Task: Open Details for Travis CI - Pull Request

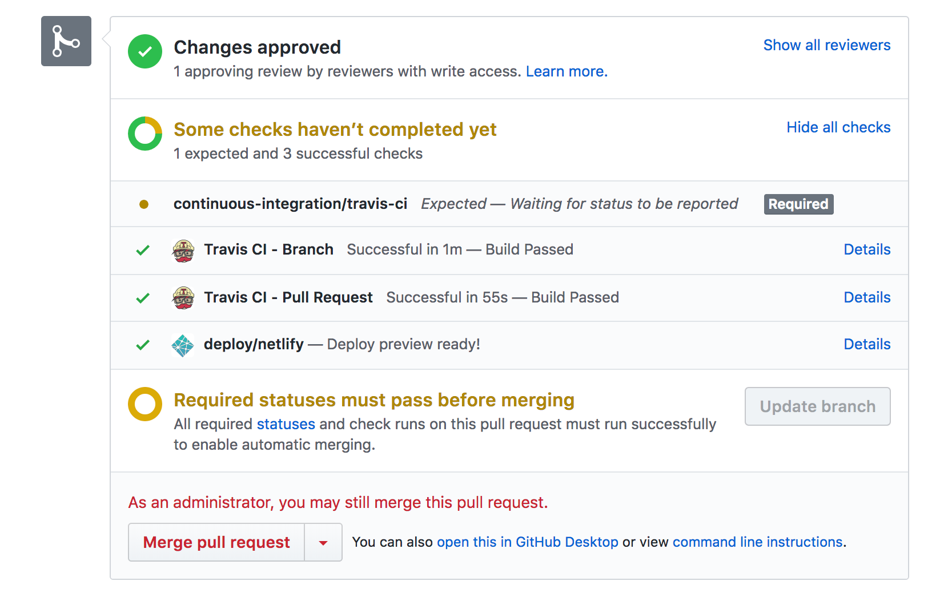Action: (x=867, y=297)
